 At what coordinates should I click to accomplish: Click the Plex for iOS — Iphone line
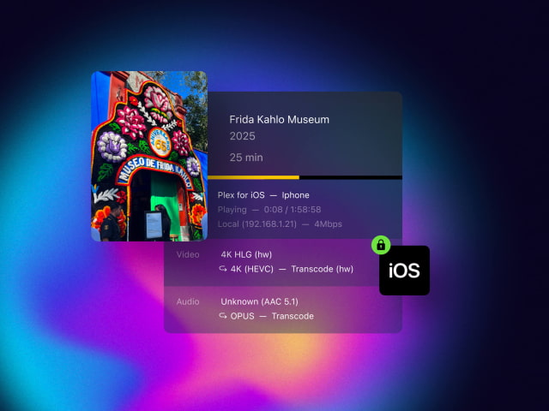263,195
